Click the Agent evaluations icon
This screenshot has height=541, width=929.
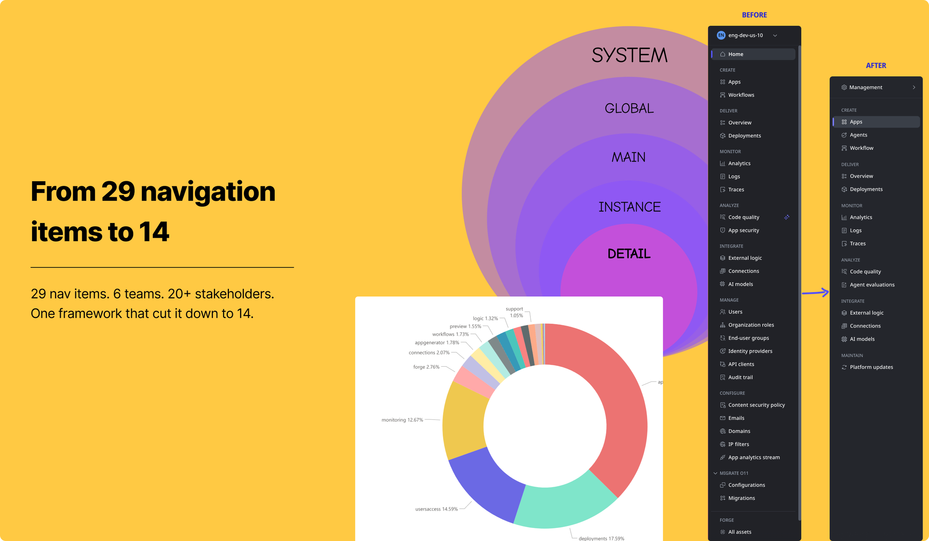pos(844,285)
